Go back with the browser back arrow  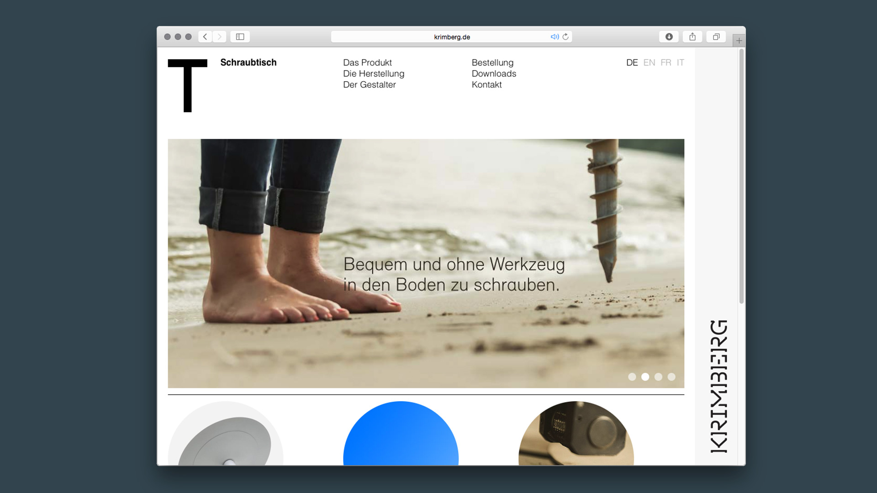tap(205, 37)
